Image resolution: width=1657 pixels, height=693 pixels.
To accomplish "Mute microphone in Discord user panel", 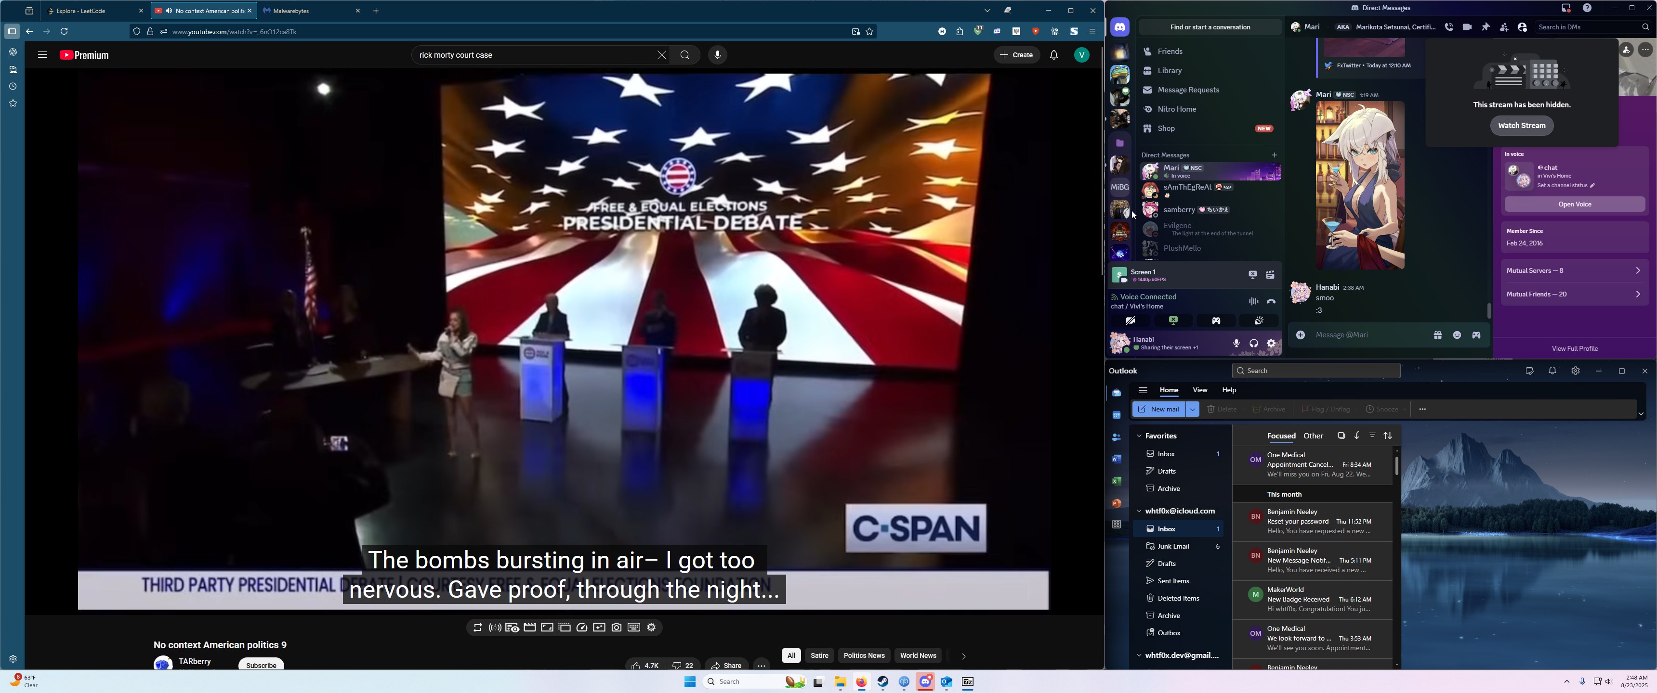I will click(x=1236, y=343).
